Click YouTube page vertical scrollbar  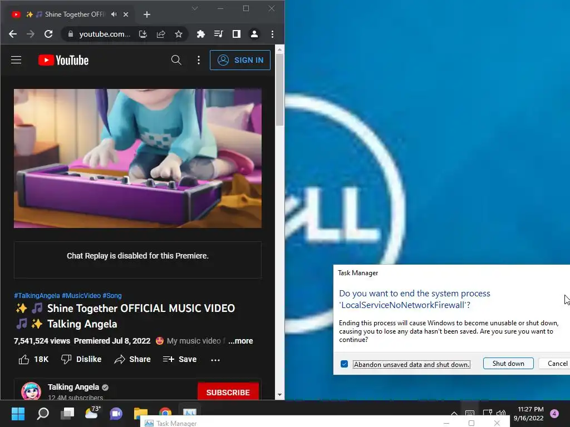click(x=279, y=90)
